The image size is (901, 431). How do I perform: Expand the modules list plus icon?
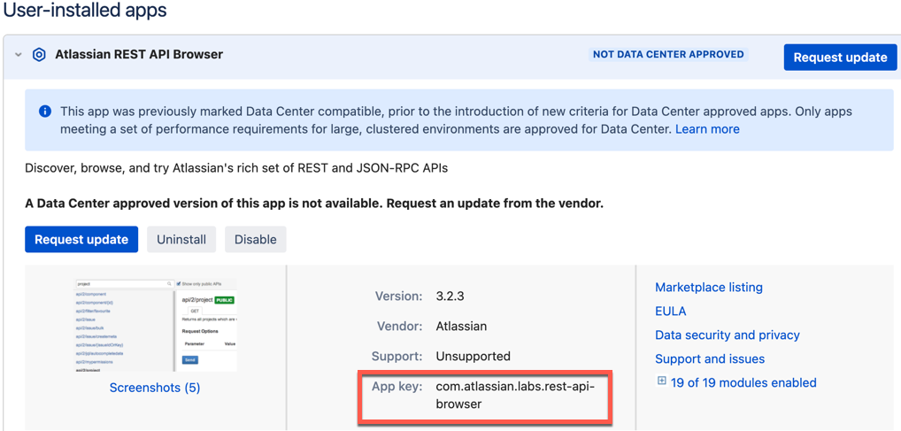(x=661, y=381)
